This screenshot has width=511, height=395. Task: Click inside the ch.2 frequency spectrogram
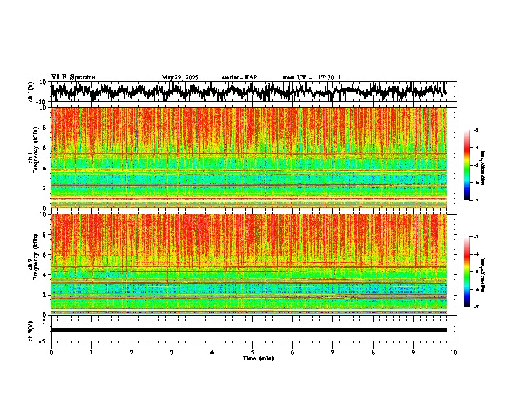[249, 265]
